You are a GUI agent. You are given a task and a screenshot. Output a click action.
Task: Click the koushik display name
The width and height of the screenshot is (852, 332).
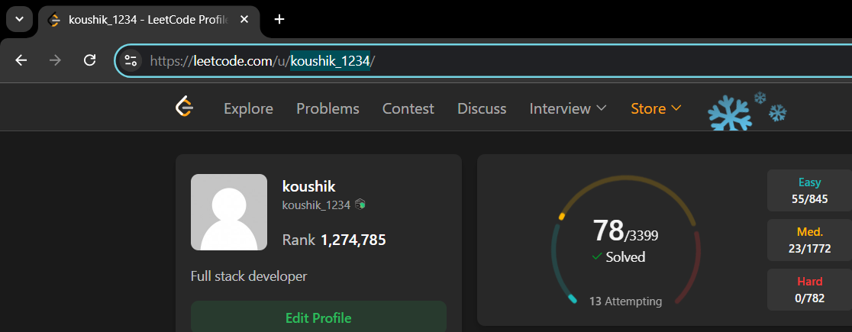pos(308,186)
